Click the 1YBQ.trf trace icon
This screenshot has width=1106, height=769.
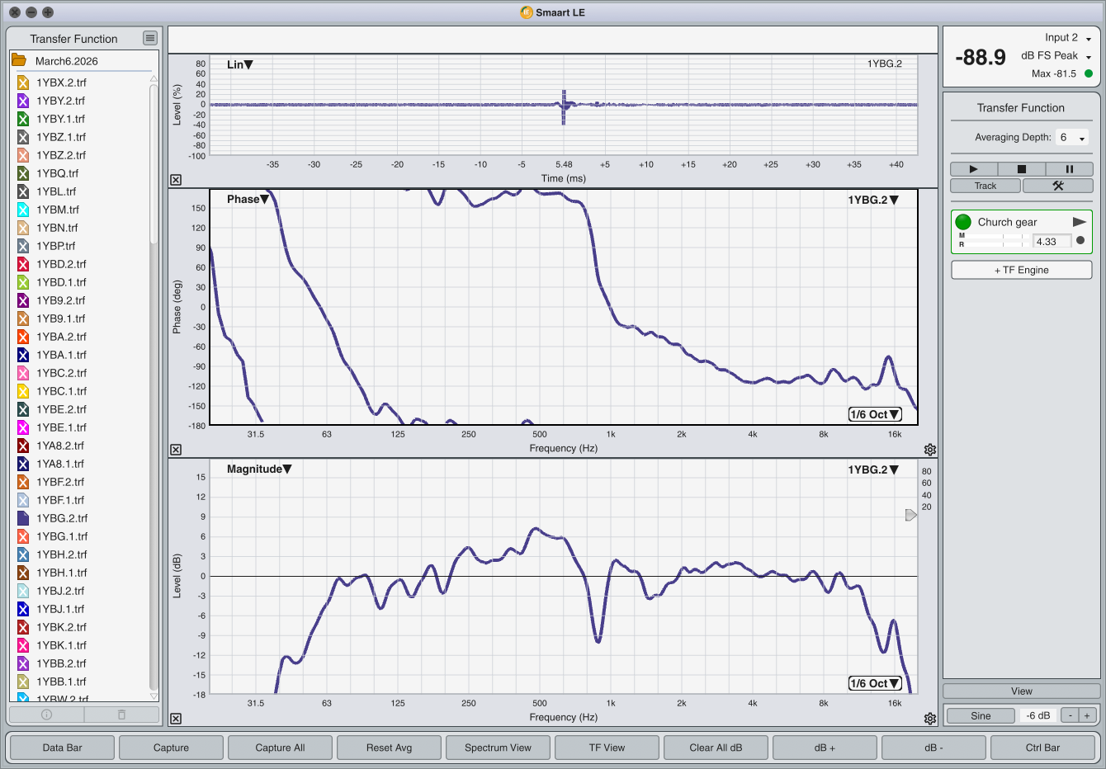(x=23, y=173)
